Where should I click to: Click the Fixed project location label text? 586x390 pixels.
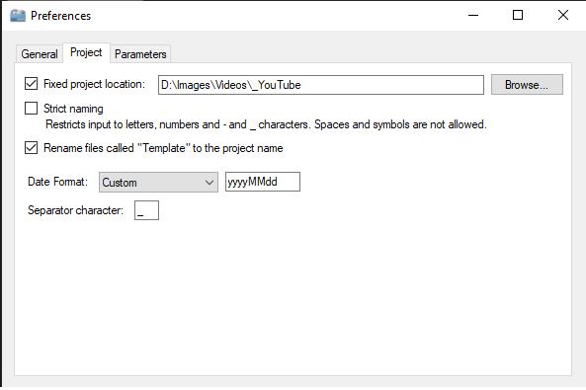point(94,84)
